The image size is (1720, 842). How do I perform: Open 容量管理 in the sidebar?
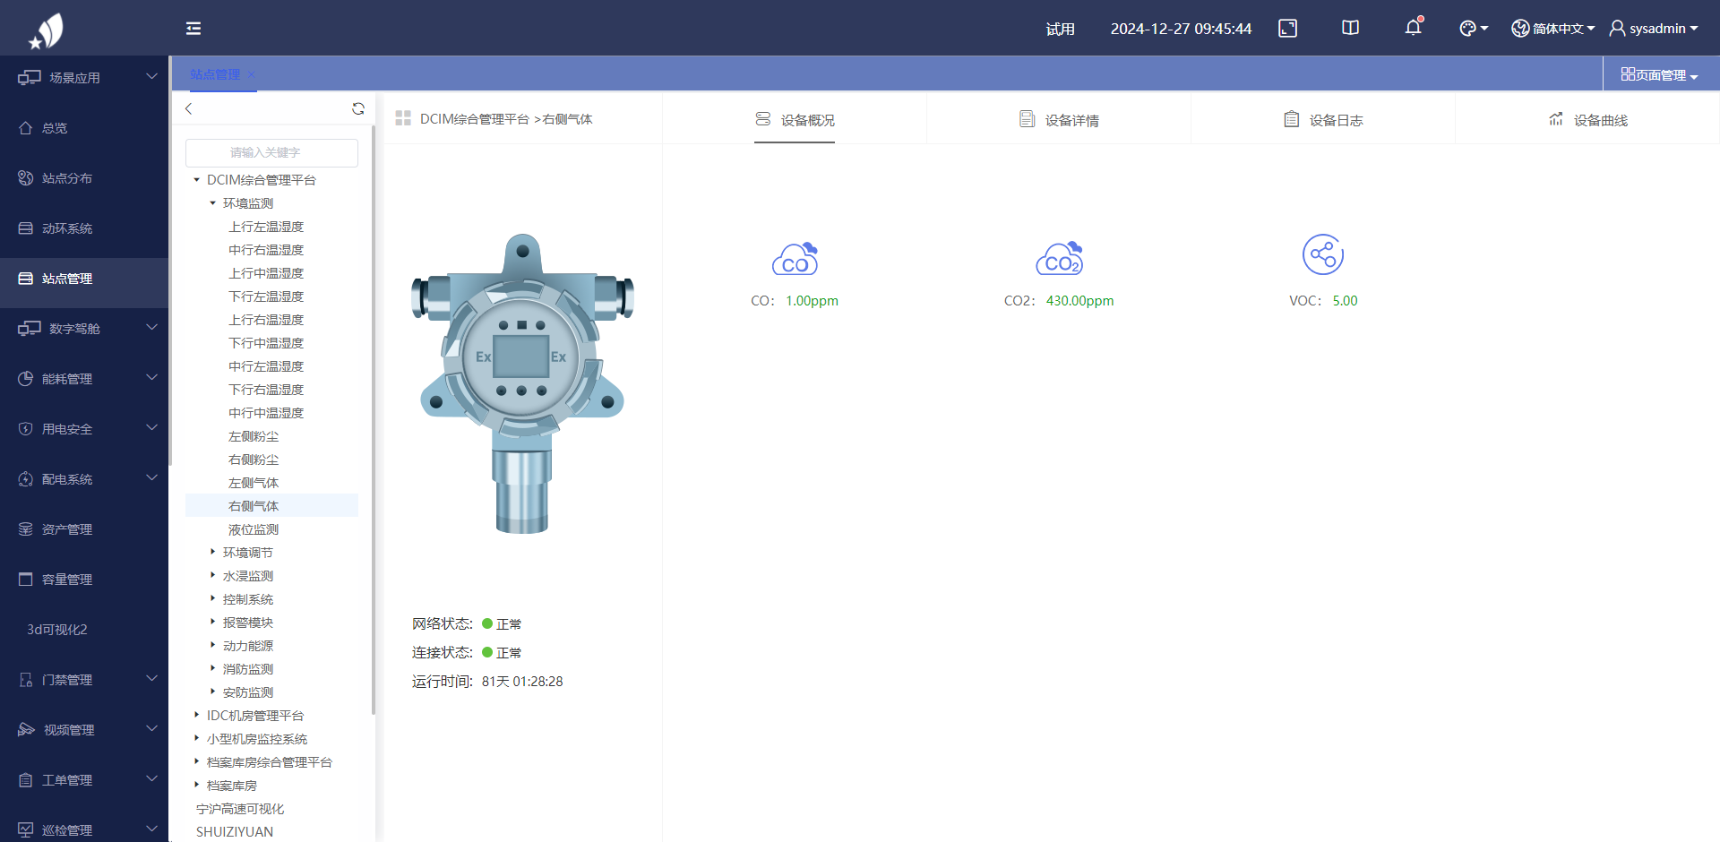point(84,580)
